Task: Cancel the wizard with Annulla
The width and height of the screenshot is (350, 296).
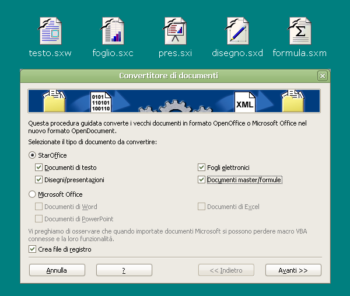Action: pos(57,270)
